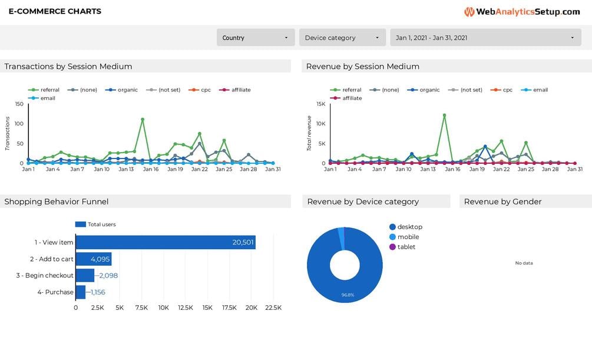Open the Country filter dropdown
The width and height of the screenshot is (592, 347).
[x=256, y=38]
